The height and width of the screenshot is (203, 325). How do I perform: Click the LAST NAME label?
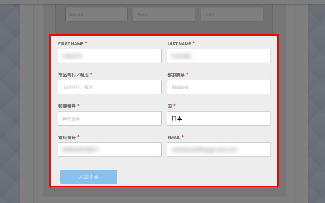[179, 44]
